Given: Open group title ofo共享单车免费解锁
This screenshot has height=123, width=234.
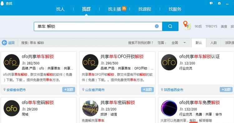Looking at the screenshot, I should [199, 103].
